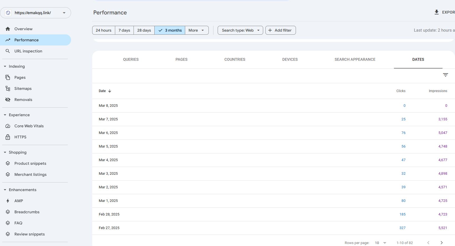The image size is (455, 246).
Task: Click the Core Web Vitals gauge icon
Action: [8, 126]
